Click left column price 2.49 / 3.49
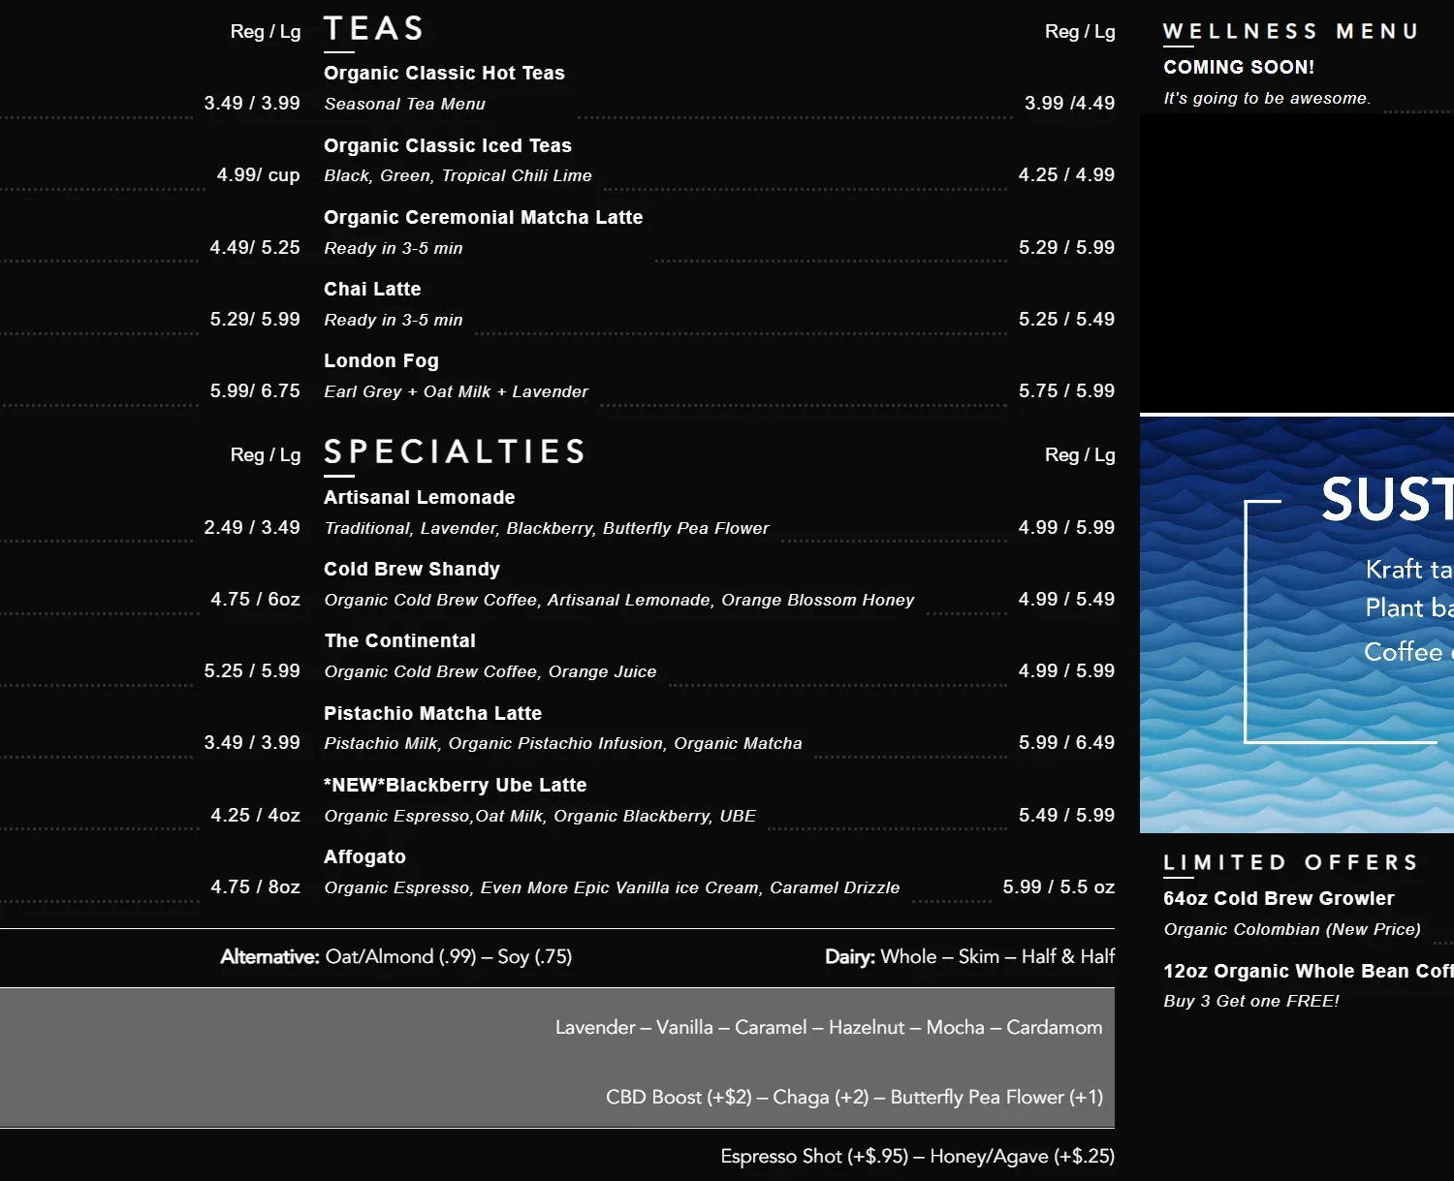 coord(252,527)
